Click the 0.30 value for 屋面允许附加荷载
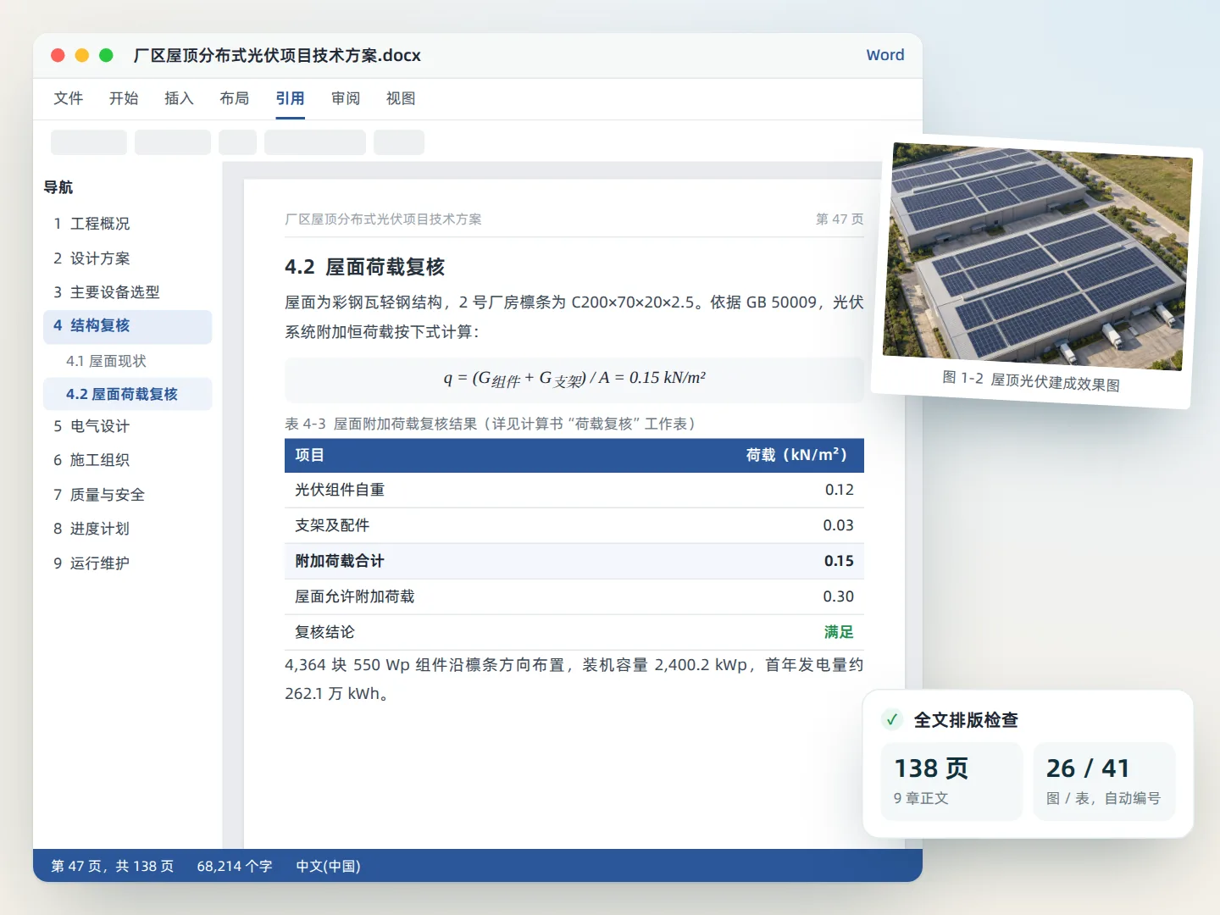This screenshot has height=915, width=1220. [x=839, y=596]
